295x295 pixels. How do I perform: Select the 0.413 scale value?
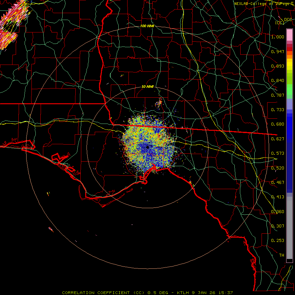pyautogui.click(x=278, y=197)
